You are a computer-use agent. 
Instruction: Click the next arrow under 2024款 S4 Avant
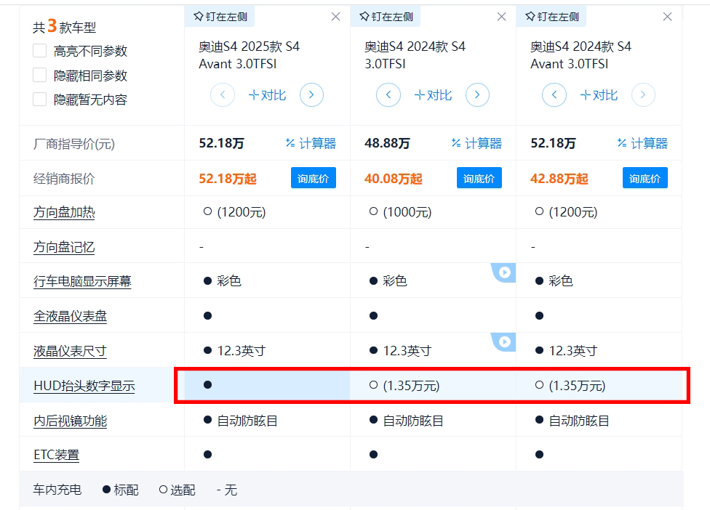643,95
